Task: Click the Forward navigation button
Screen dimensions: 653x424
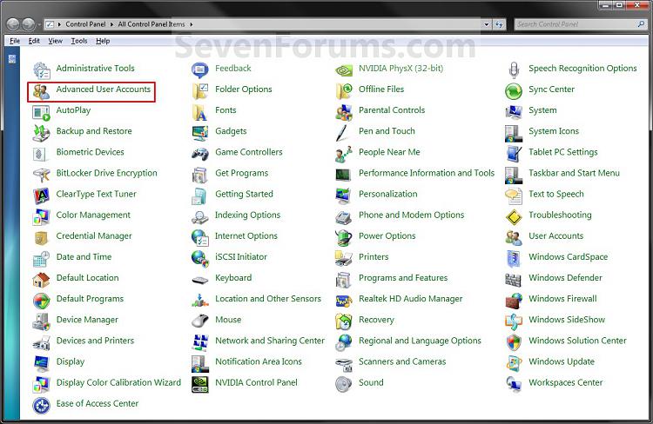Action: pos(29,24)
